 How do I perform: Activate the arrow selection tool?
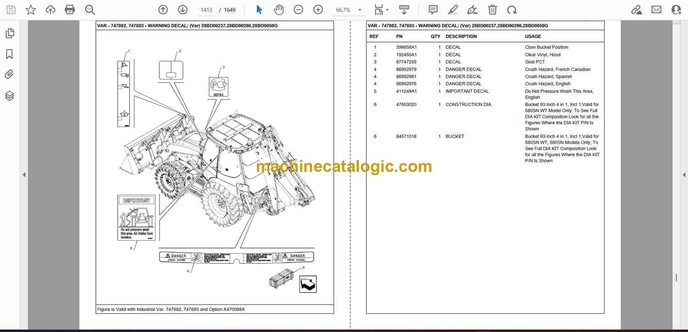pos(259,10)
